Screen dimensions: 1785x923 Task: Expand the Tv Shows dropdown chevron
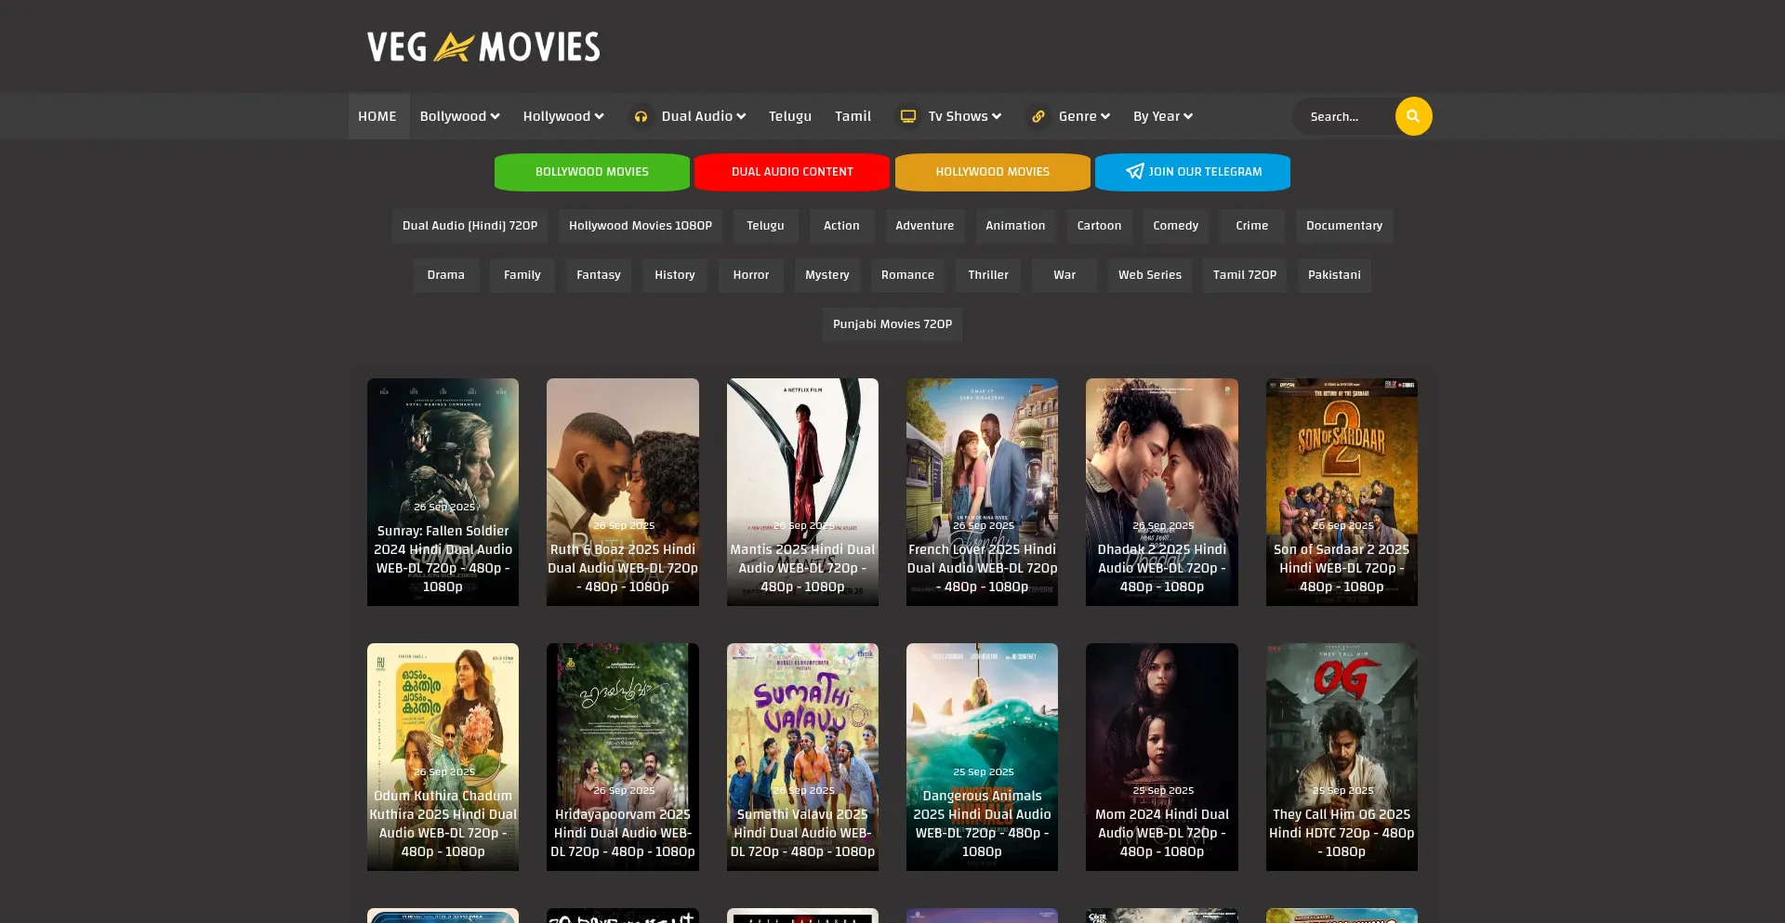[x=997, y=116]
